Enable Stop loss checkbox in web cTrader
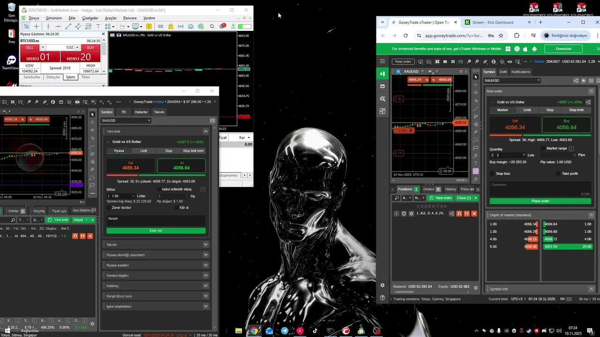Screen dimensions: 600x337 (x=492, y=174)
